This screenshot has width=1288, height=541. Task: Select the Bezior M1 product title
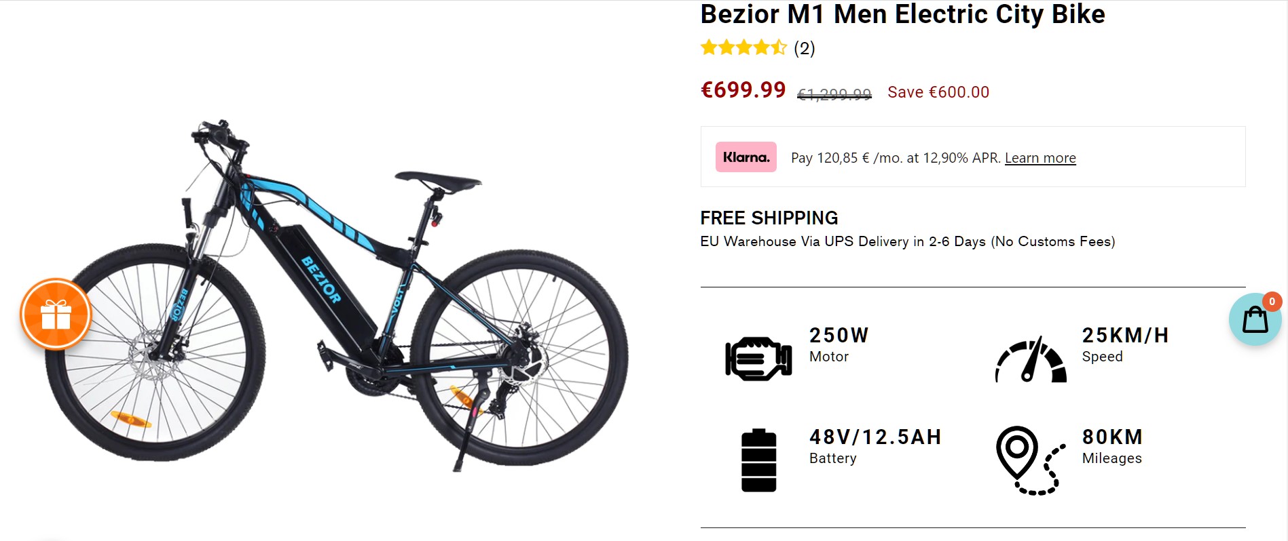902,14
